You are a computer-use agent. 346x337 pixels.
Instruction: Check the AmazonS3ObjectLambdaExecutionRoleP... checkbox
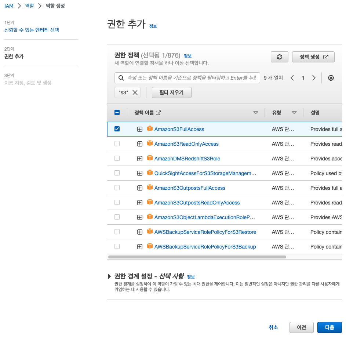coord(117,217)
